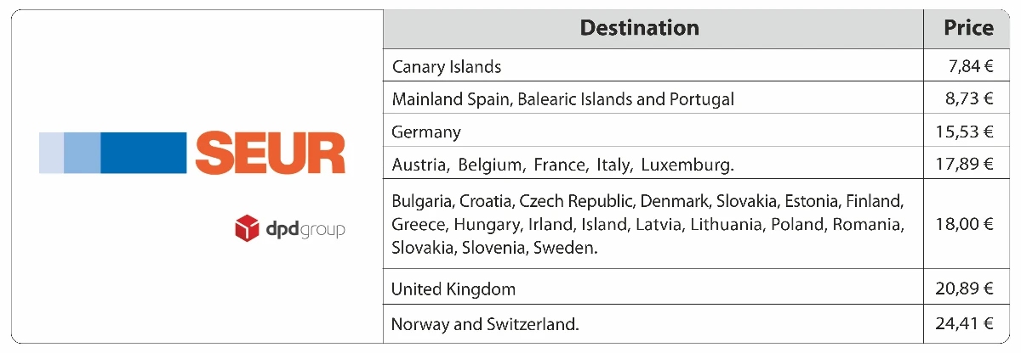
Task: Click the lightest blue SEUR logo block
Action: (x=50, y=153)
